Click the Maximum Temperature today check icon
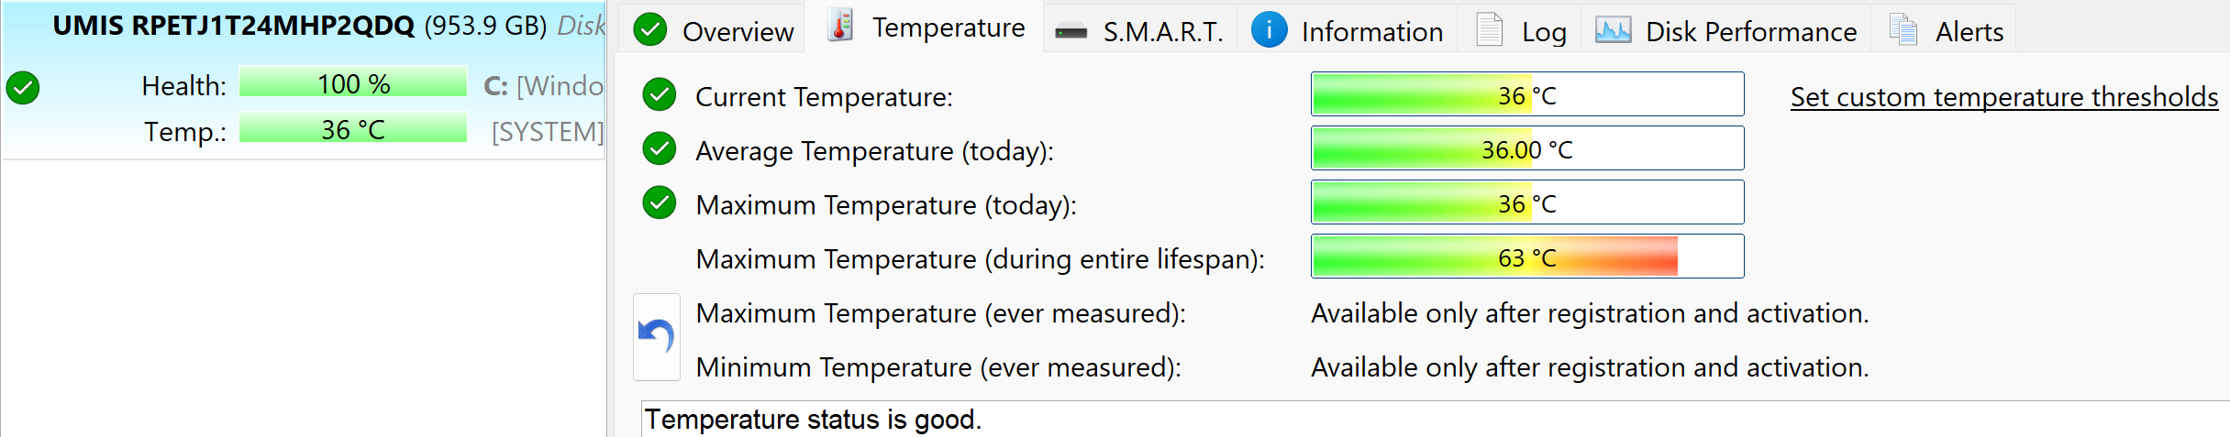This screenshot has width=2230, height=437. [660, 202]
